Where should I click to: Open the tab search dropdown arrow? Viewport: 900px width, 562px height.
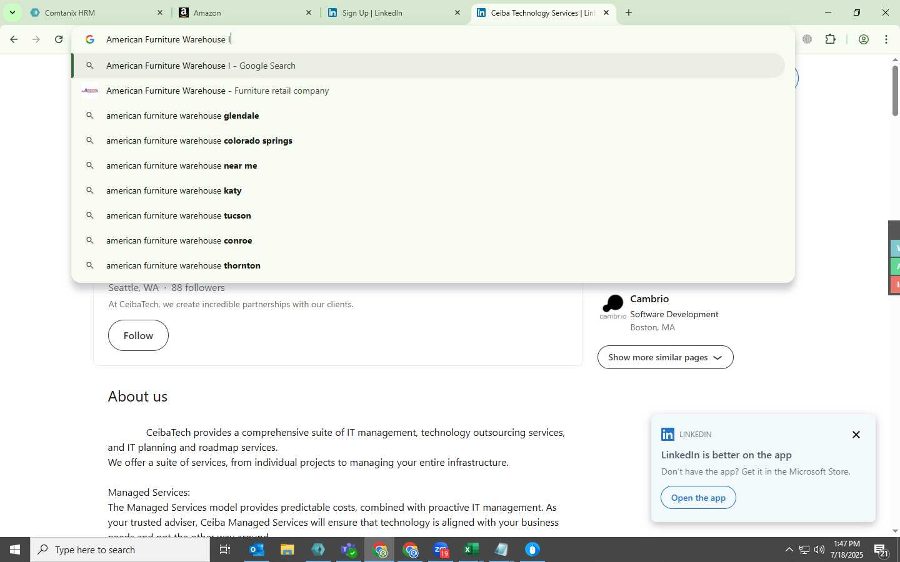tap(12, 12)
